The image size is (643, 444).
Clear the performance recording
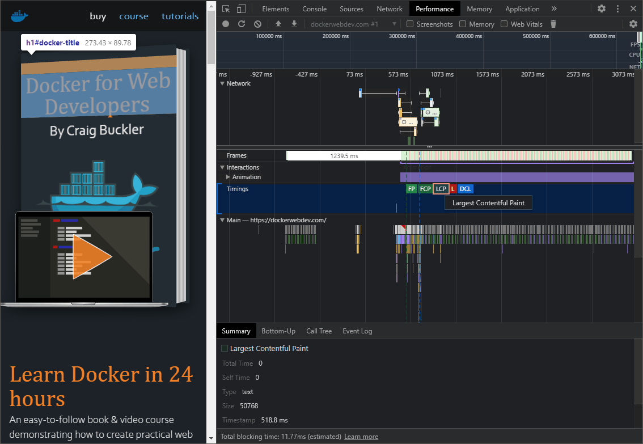[257, 24]
